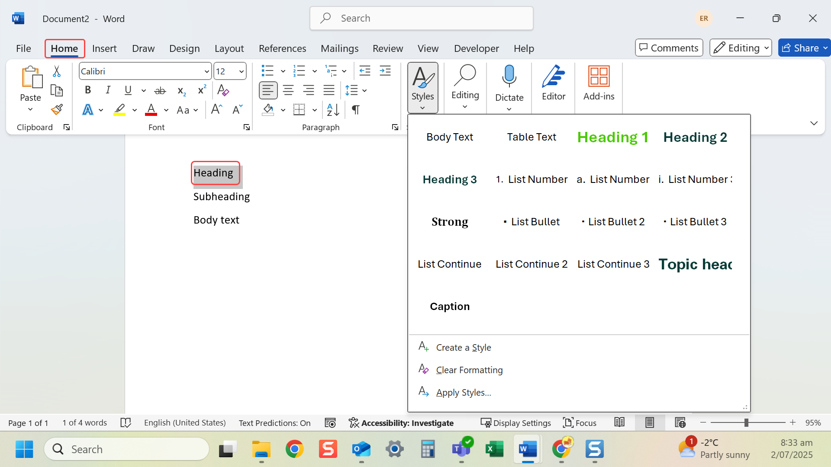Switch to the Design tab
The image size is (831, 467).
pyautogui.click(x=184, y=48)
